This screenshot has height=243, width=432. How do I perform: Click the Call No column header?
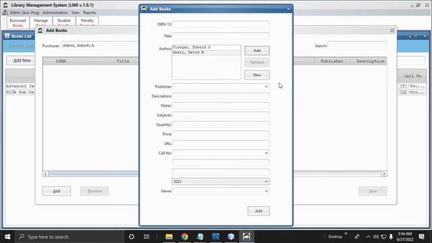[412, 76]
